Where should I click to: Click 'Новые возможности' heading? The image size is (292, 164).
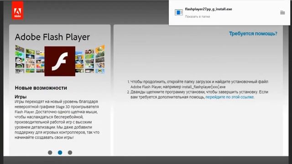click(x=41, y=88)
